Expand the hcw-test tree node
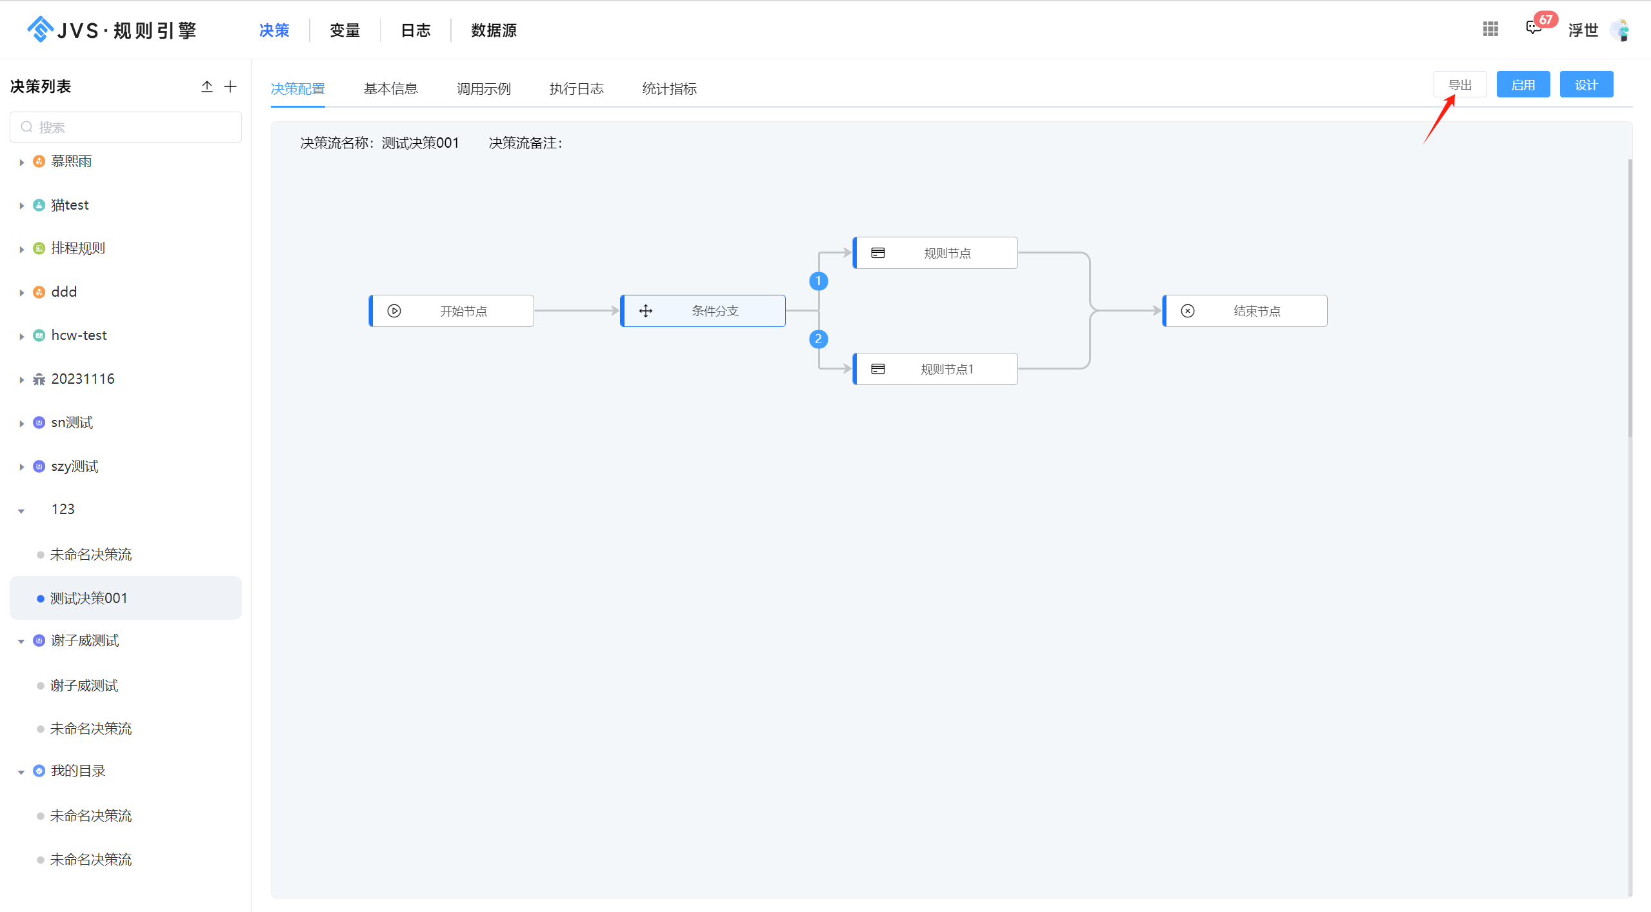Image resolution: width=1651 pixels, height=912 pixels. point(21,336)
